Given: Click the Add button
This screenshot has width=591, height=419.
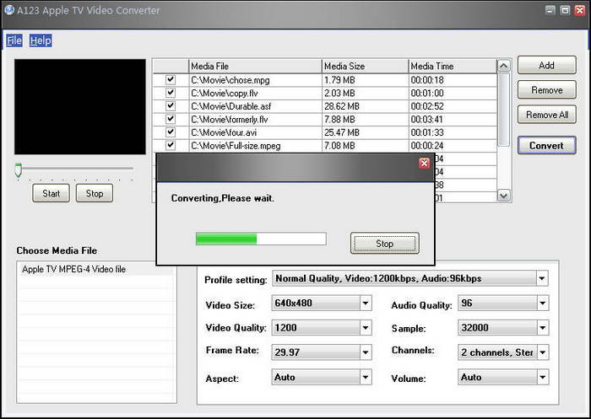Looking at the screenshot, I should click(x=546, y=65).
